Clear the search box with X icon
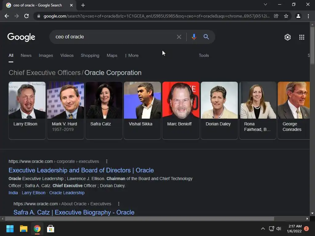The height and width of the screenshot is (236, 315). click(x=179, y=37)
